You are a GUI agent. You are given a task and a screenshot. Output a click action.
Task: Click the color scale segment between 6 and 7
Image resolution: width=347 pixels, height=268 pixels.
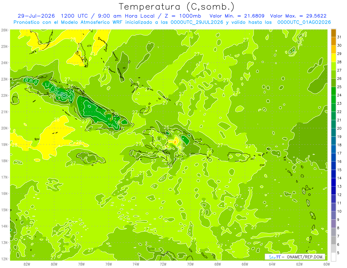[x=333, y=240]
